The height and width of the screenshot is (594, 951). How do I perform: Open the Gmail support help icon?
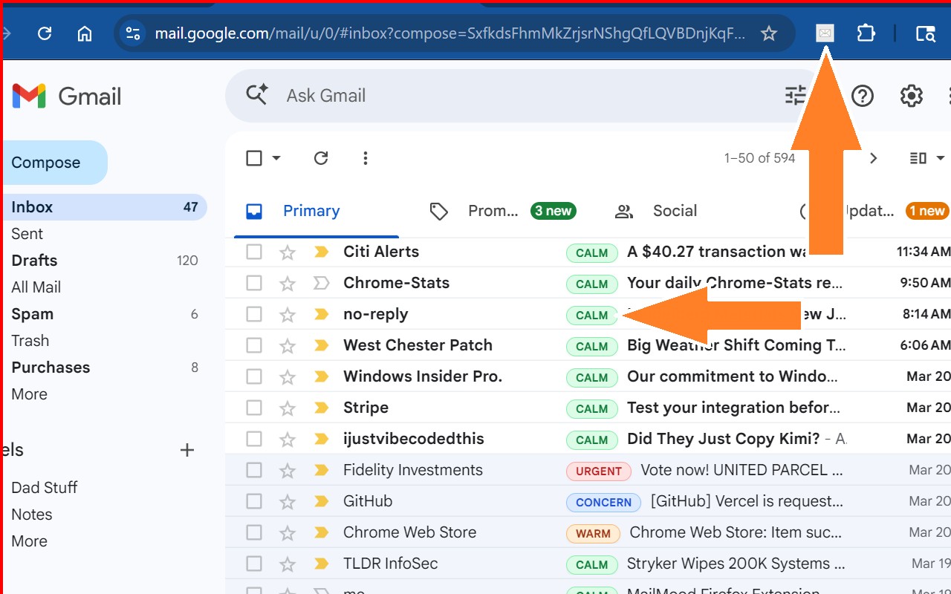(863, 96)
